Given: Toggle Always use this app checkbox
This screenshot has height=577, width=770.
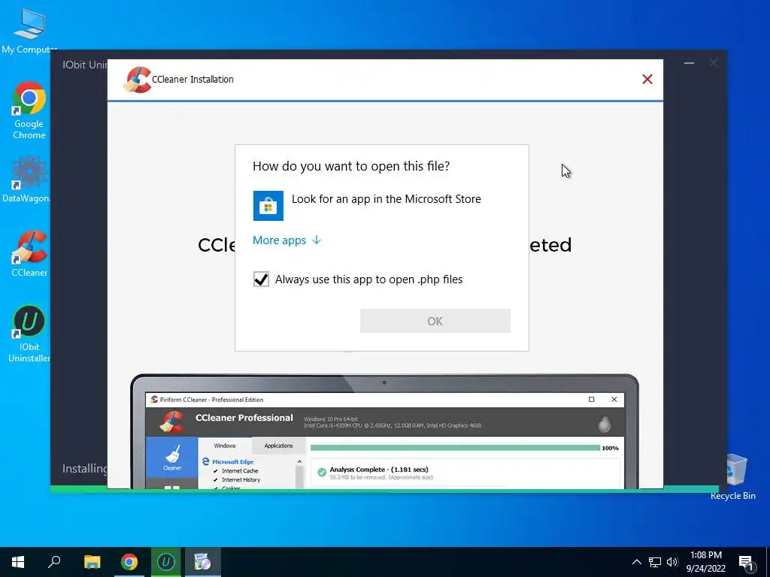Looking at the screenshot, I should click(x=261, y=279).
